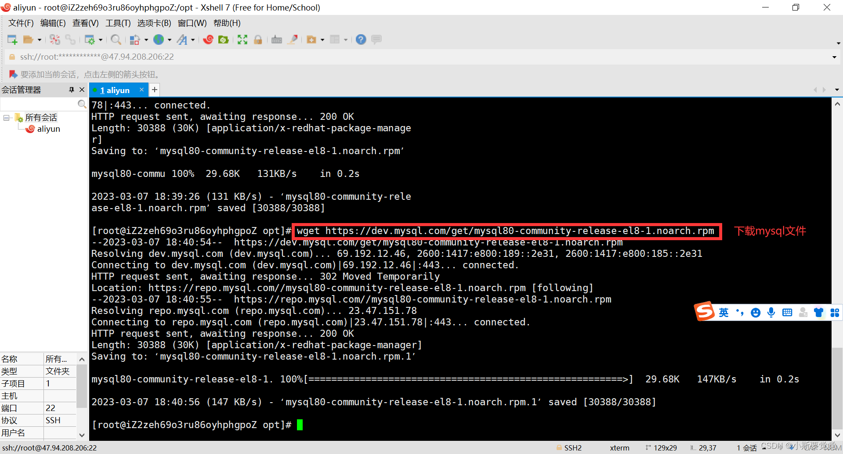Viewport: 843px width, 454px height.
Task: Select the highlight pen toolbar icon
Action: 293,39
